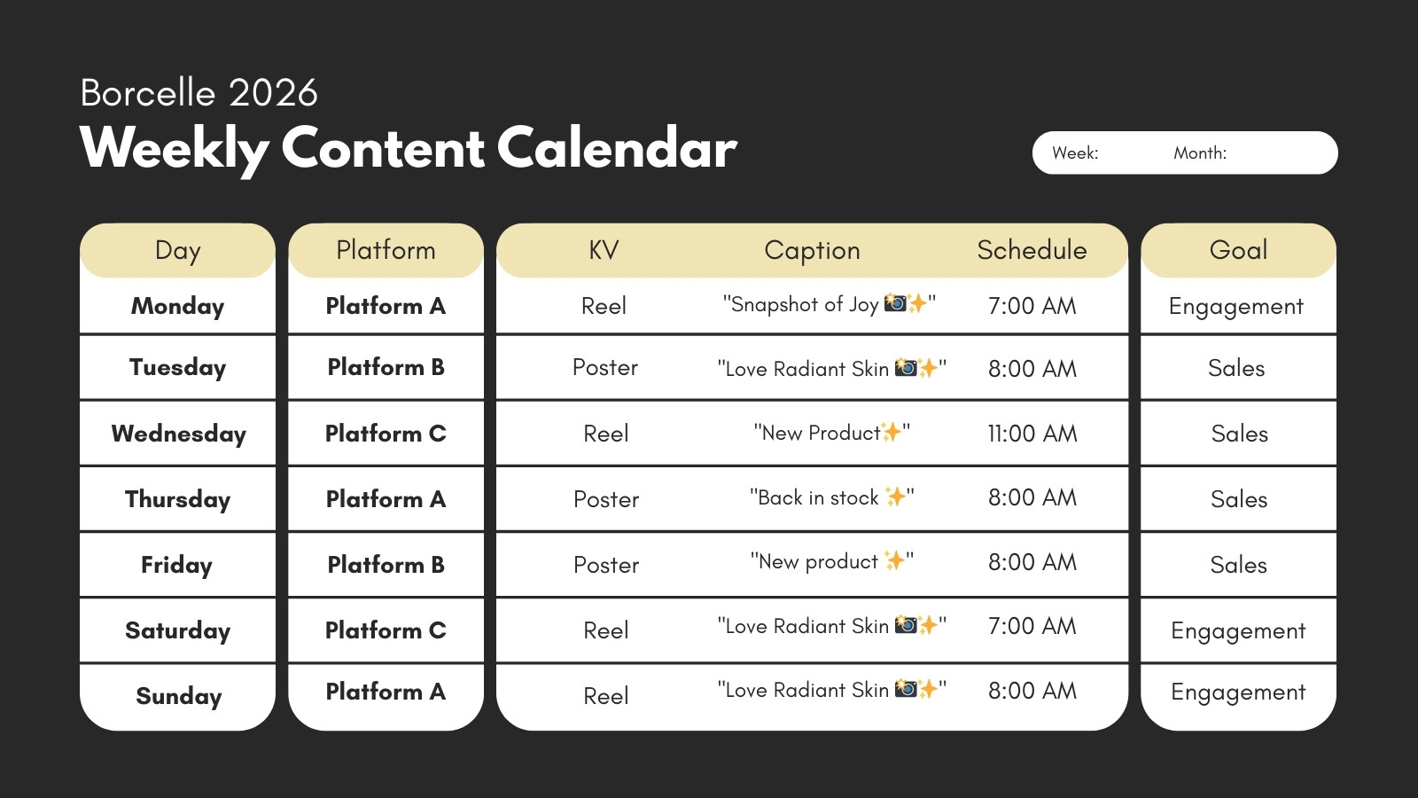The height and width of the screenshot is (798, 1418).
Task: Click the camera emoji in Monday's caption
Action: pos(895,303)
